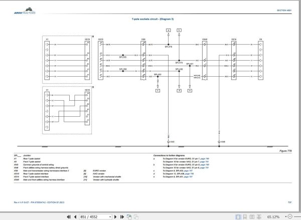
Task: Click connection box 'e' below SPL431
Action: point(190,91)
